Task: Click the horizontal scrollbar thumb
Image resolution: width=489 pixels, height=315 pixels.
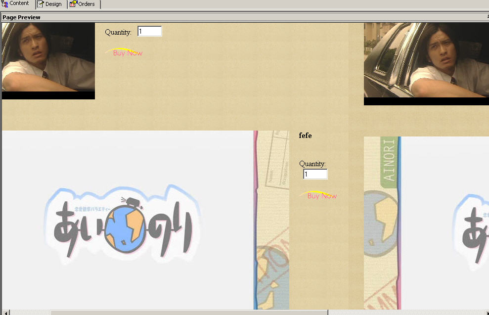Action: point(188,313)
